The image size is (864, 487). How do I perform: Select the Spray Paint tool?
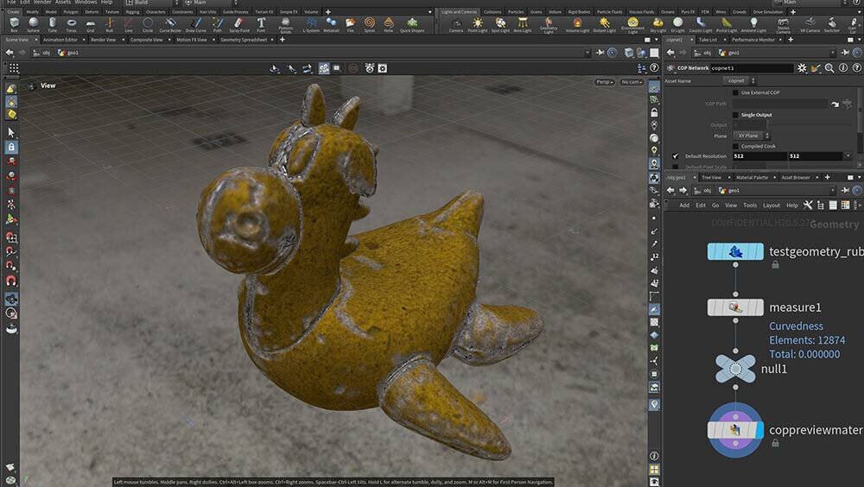[x=239, y=24]
